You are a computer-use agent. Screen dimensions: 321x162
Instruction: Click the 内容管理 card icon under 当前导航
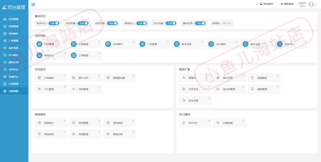coord(74,44)
